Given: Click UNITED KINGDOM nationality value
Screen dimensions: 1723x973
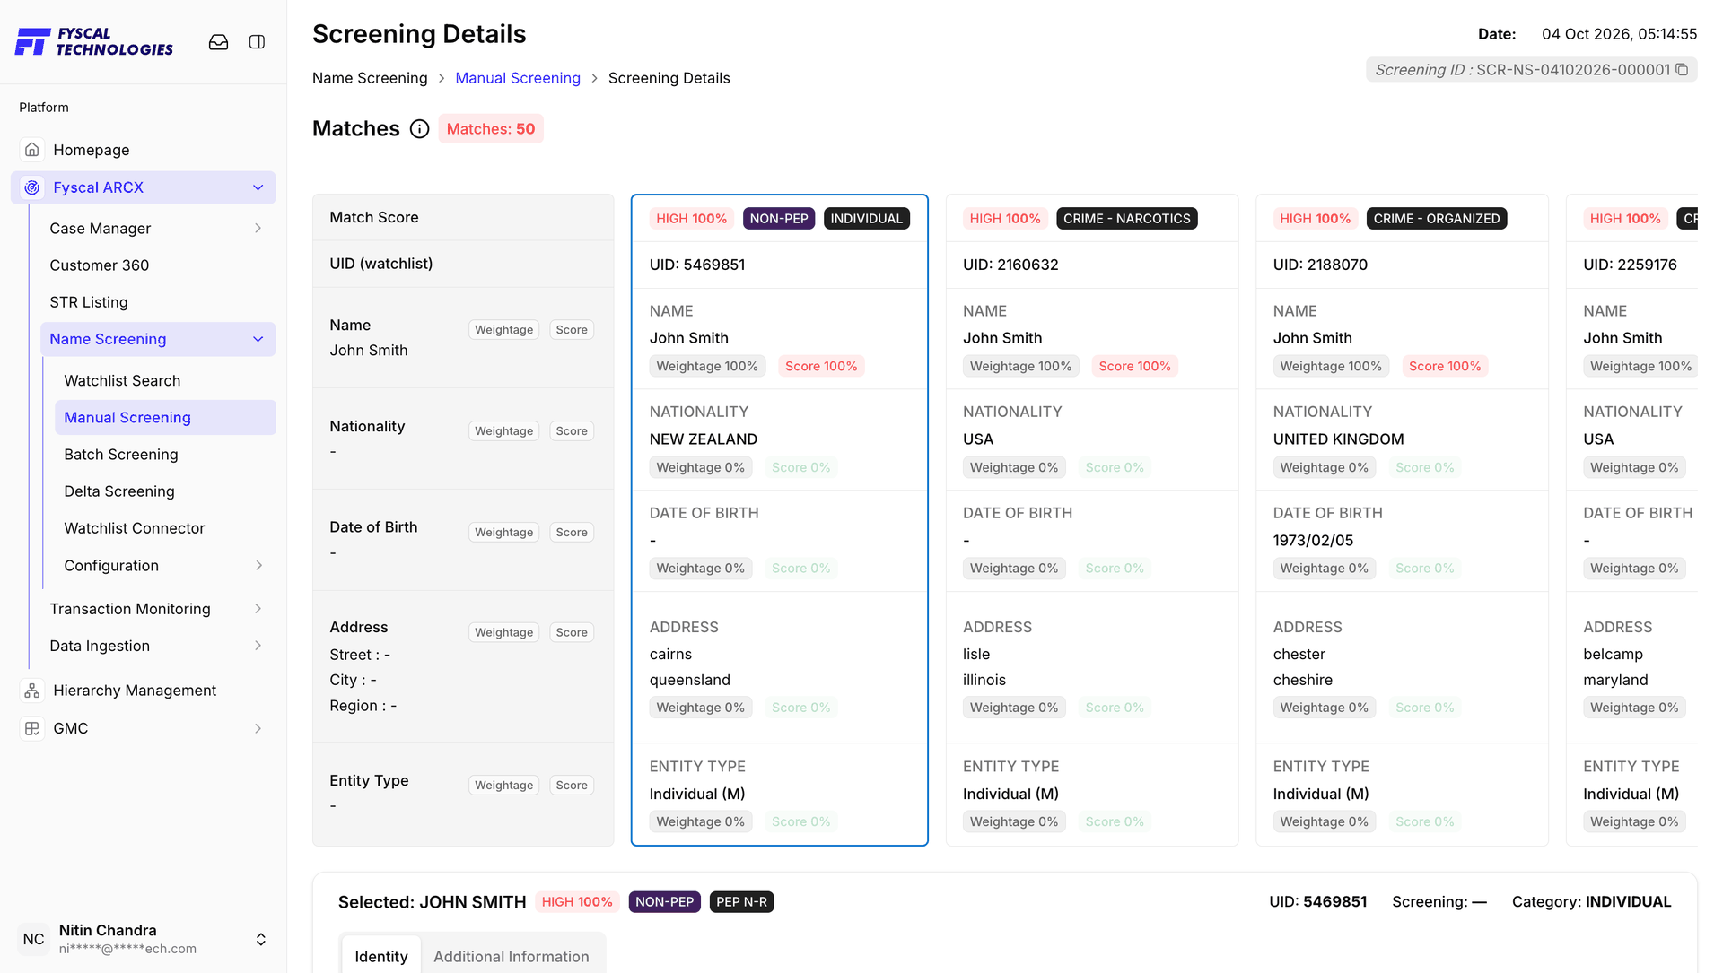Looking at the screenshot, I should click(x=1338, y=439).
